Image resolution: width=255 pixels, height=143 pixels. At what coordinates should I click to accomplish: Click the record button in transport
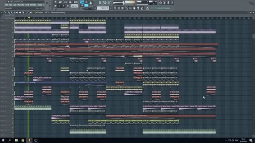click(x=68, y=6)
